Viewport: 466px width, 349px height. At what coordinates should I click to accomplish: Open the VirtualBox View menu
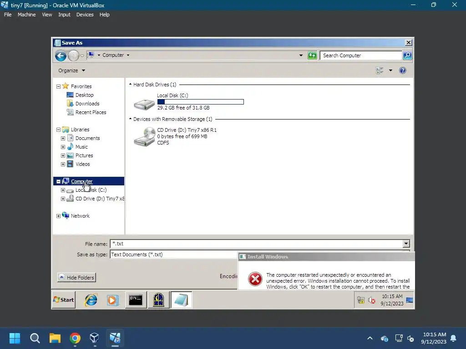pos(47,15)
